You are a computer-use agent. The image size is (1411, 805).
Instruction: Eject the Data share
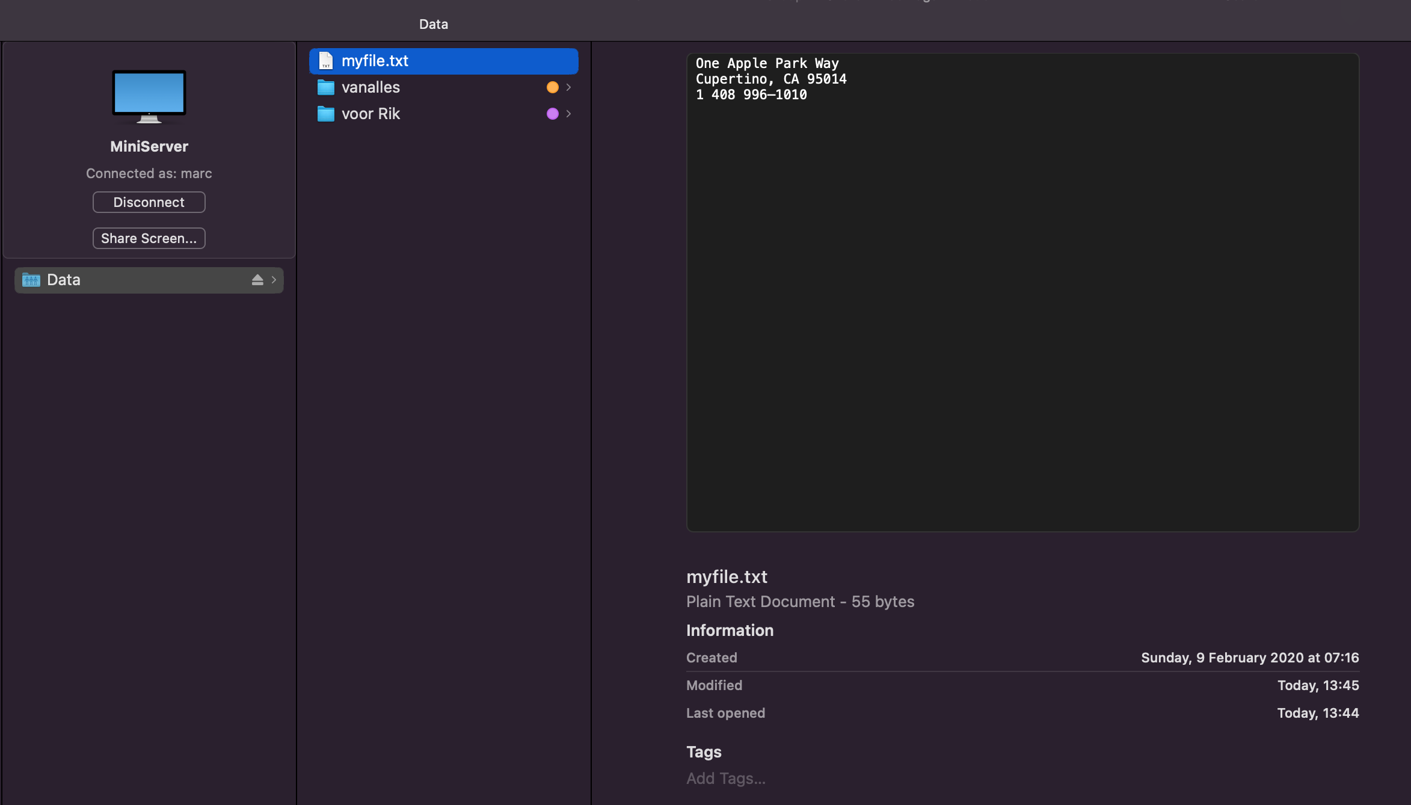click(x=257, y=280)
